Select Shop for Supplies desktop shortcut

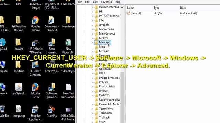point(35,109)
